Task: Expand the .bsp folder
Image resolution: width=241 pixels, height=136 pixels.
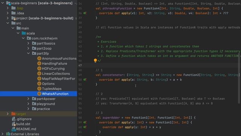Action: 8,8
